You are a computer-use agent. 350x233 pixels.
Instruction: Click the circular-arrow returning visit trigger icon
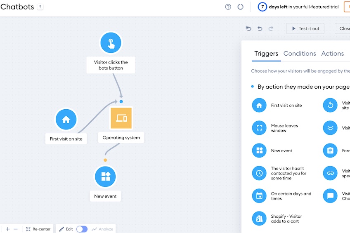pos(330,105)
